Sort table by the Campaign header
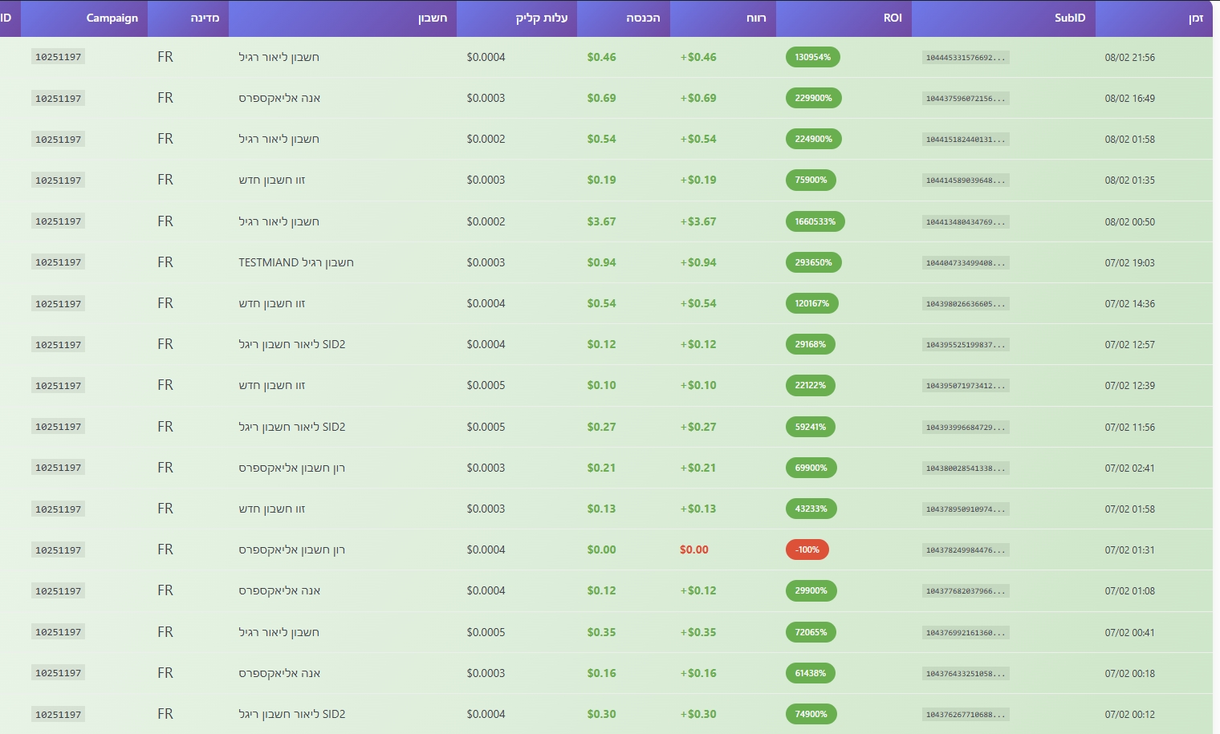Image resolution: width=1220 pixels, height=734 pixels. pyautogui.click(x=112, y=18)
